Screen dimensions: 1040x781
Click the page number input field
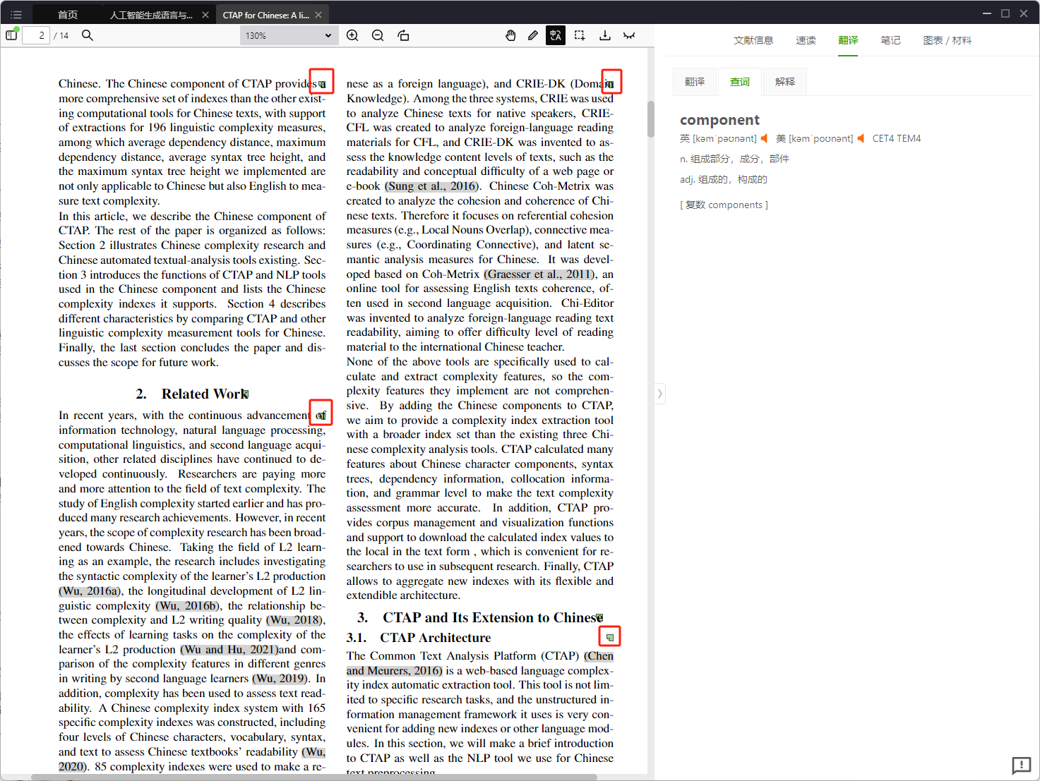36,35
